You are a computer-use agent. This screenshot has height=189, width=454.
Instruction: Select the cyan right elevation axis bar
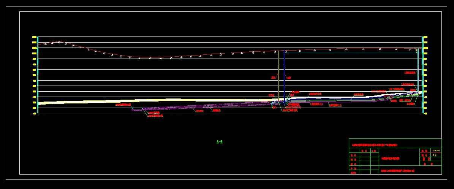point(423,75)
